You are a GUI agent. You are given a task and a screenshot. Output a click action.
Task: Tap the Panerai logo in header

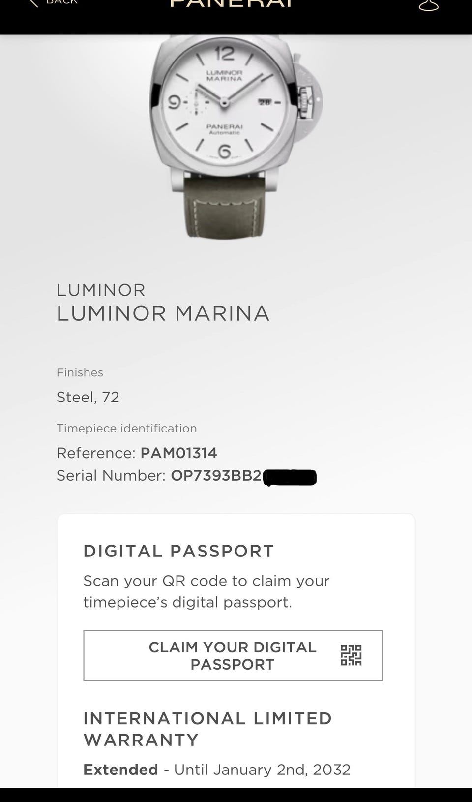coord(231,4)
